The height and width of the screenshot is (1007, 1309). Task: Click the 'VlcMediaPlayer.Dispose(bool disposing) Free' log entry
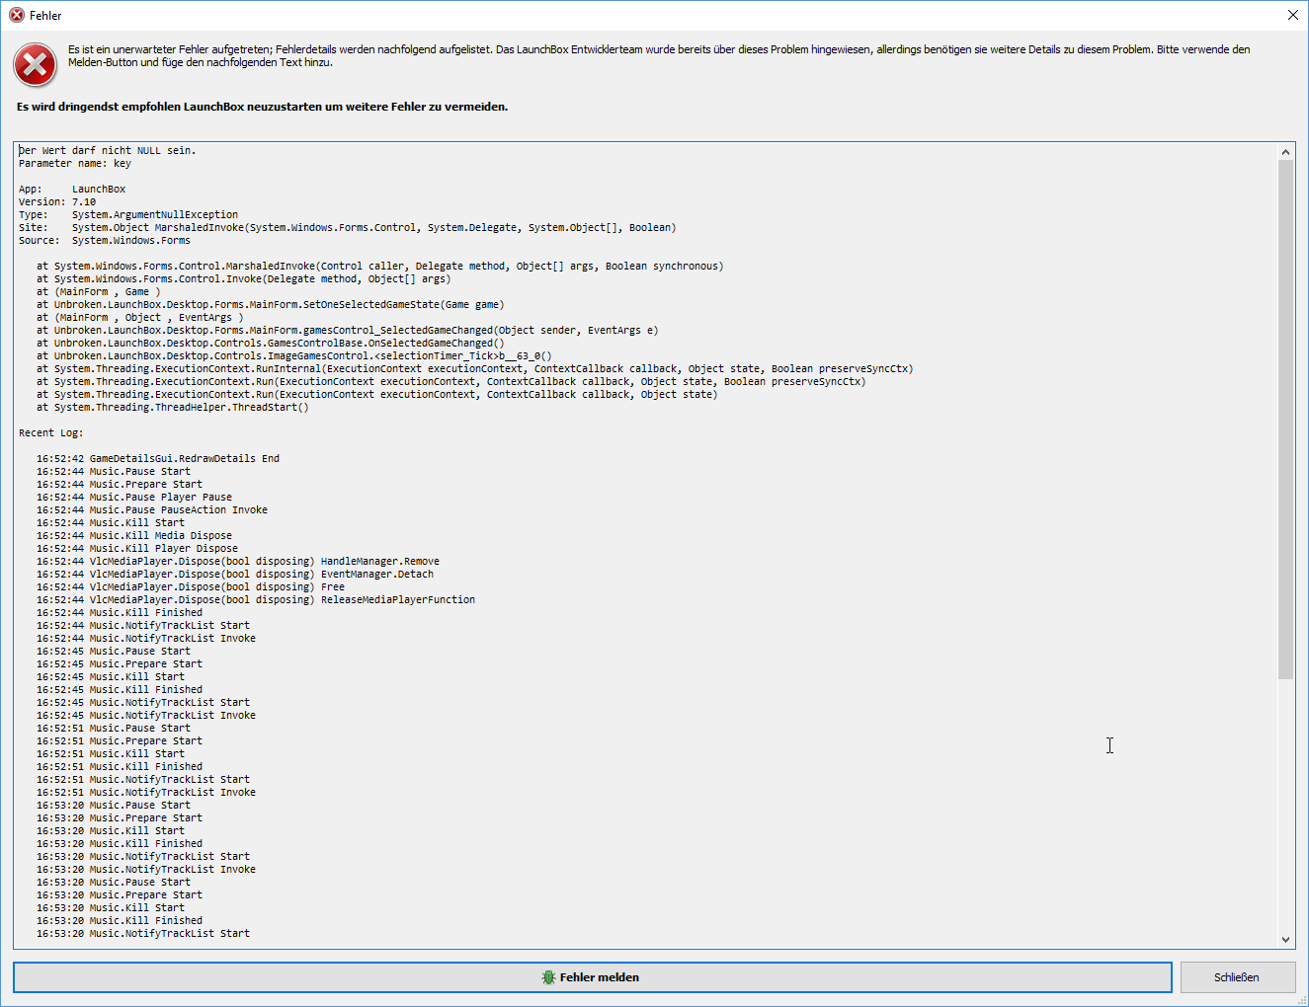pos(191,587)
